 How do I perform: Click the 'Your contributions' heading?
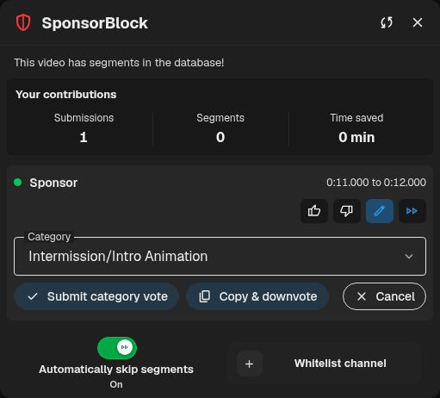point(66,95)
